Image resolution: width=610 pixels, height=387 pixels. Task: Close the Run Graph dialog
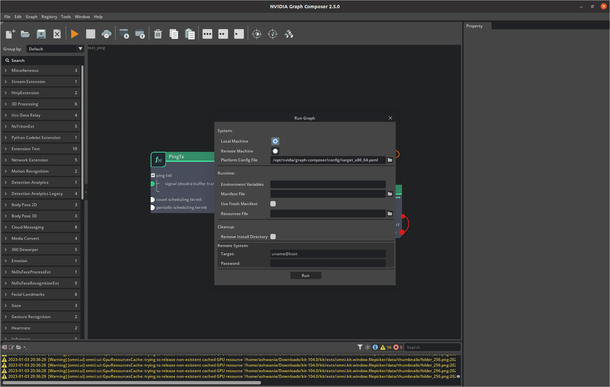tap(390, 118)
